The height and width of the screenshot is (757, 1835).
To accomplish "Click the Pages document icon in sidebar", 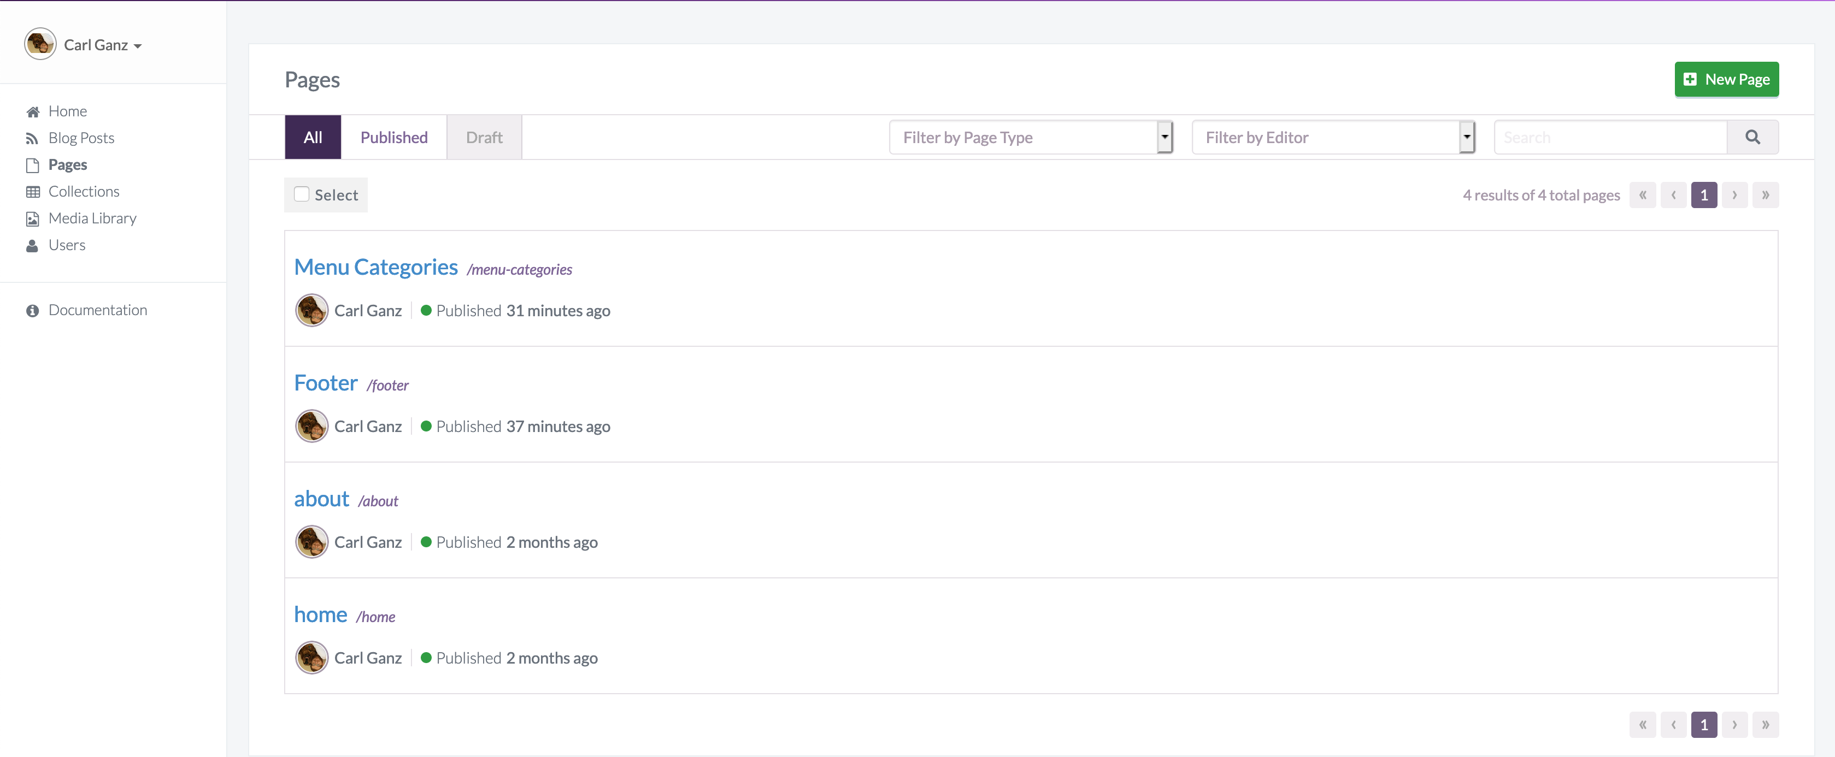I will pos(33,165).
